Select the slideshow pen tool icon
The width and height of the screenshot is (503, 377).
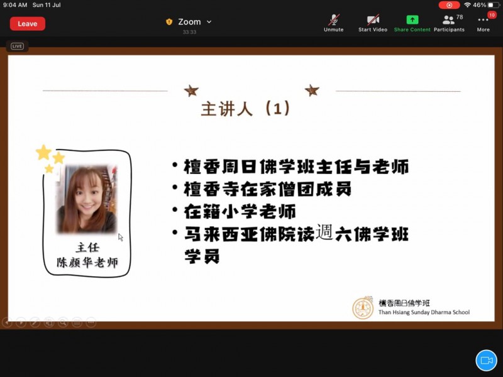(35, 322)
